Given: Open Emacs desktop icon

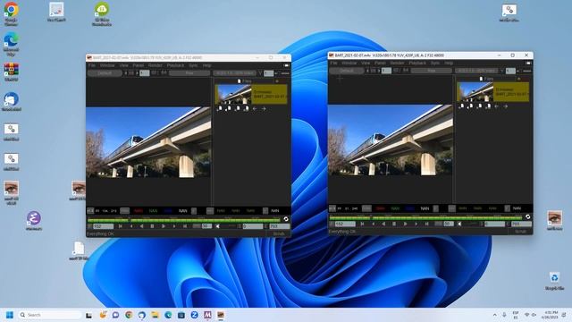Looking at the screenshot, I should click(x=34, y=221).
